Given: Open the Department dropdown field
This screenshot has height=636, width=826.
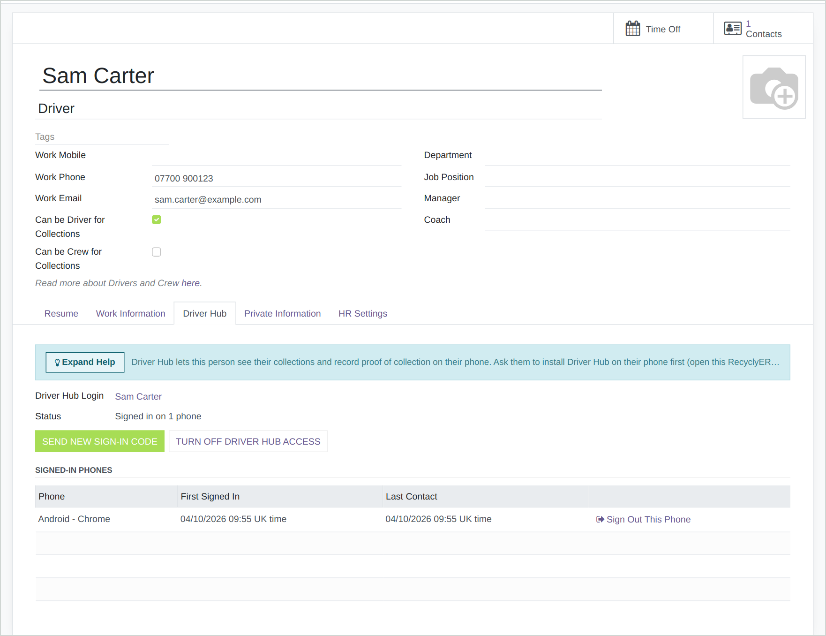Looking at the screenshot, I should tap(638, 156).
